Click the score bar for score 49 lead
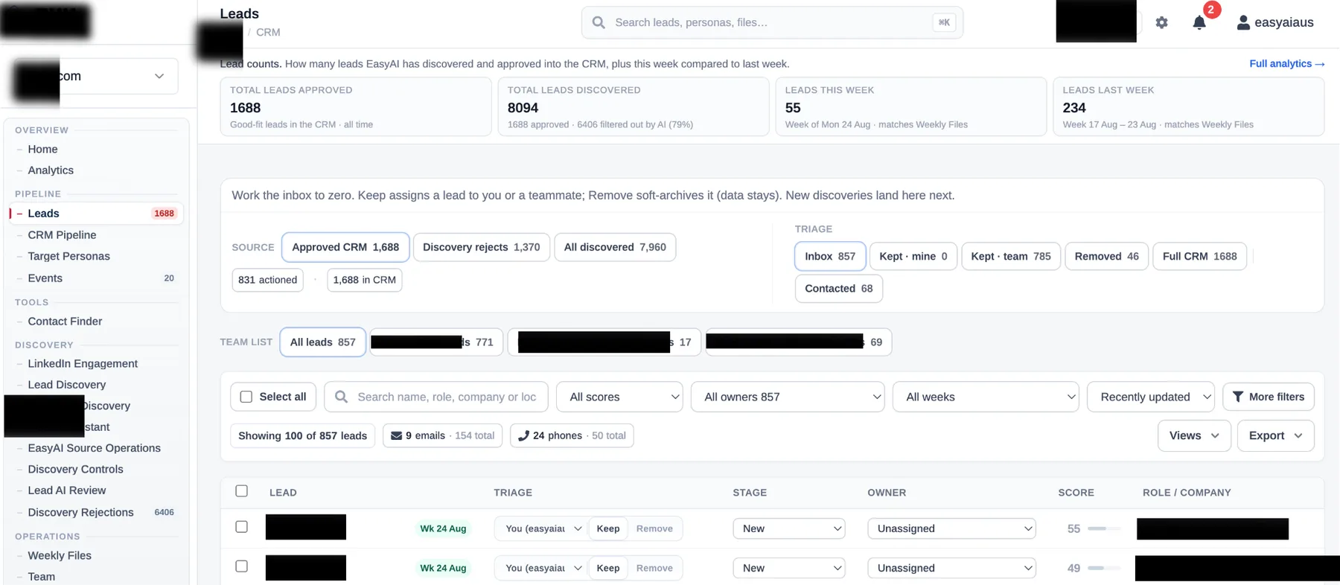This screenshot has height=585, width=1340. pyautogui.click(x=1104, y=568)
